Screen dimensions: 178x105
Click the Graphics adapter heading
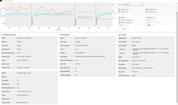[x=10, y=35]
